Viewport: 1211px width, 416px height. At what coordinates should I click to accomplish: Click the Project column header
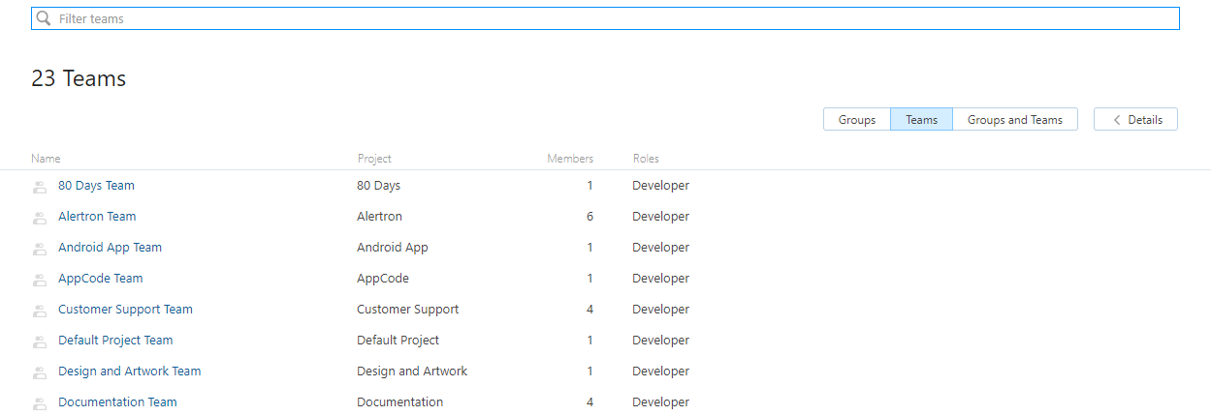374,159
